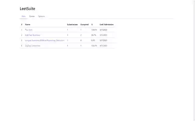Click the submissions count 3 for Add Two Numbers
This screenshot has width=195, height=121.
[x=68, y=35]
